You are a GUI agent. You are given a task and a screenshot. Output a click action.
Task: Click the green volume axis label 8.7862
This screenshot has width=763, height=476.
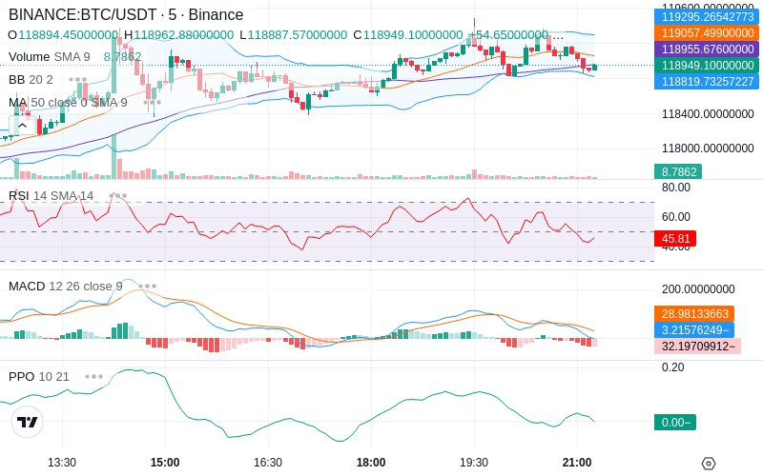pyautogui.click(x=678, y=171)
